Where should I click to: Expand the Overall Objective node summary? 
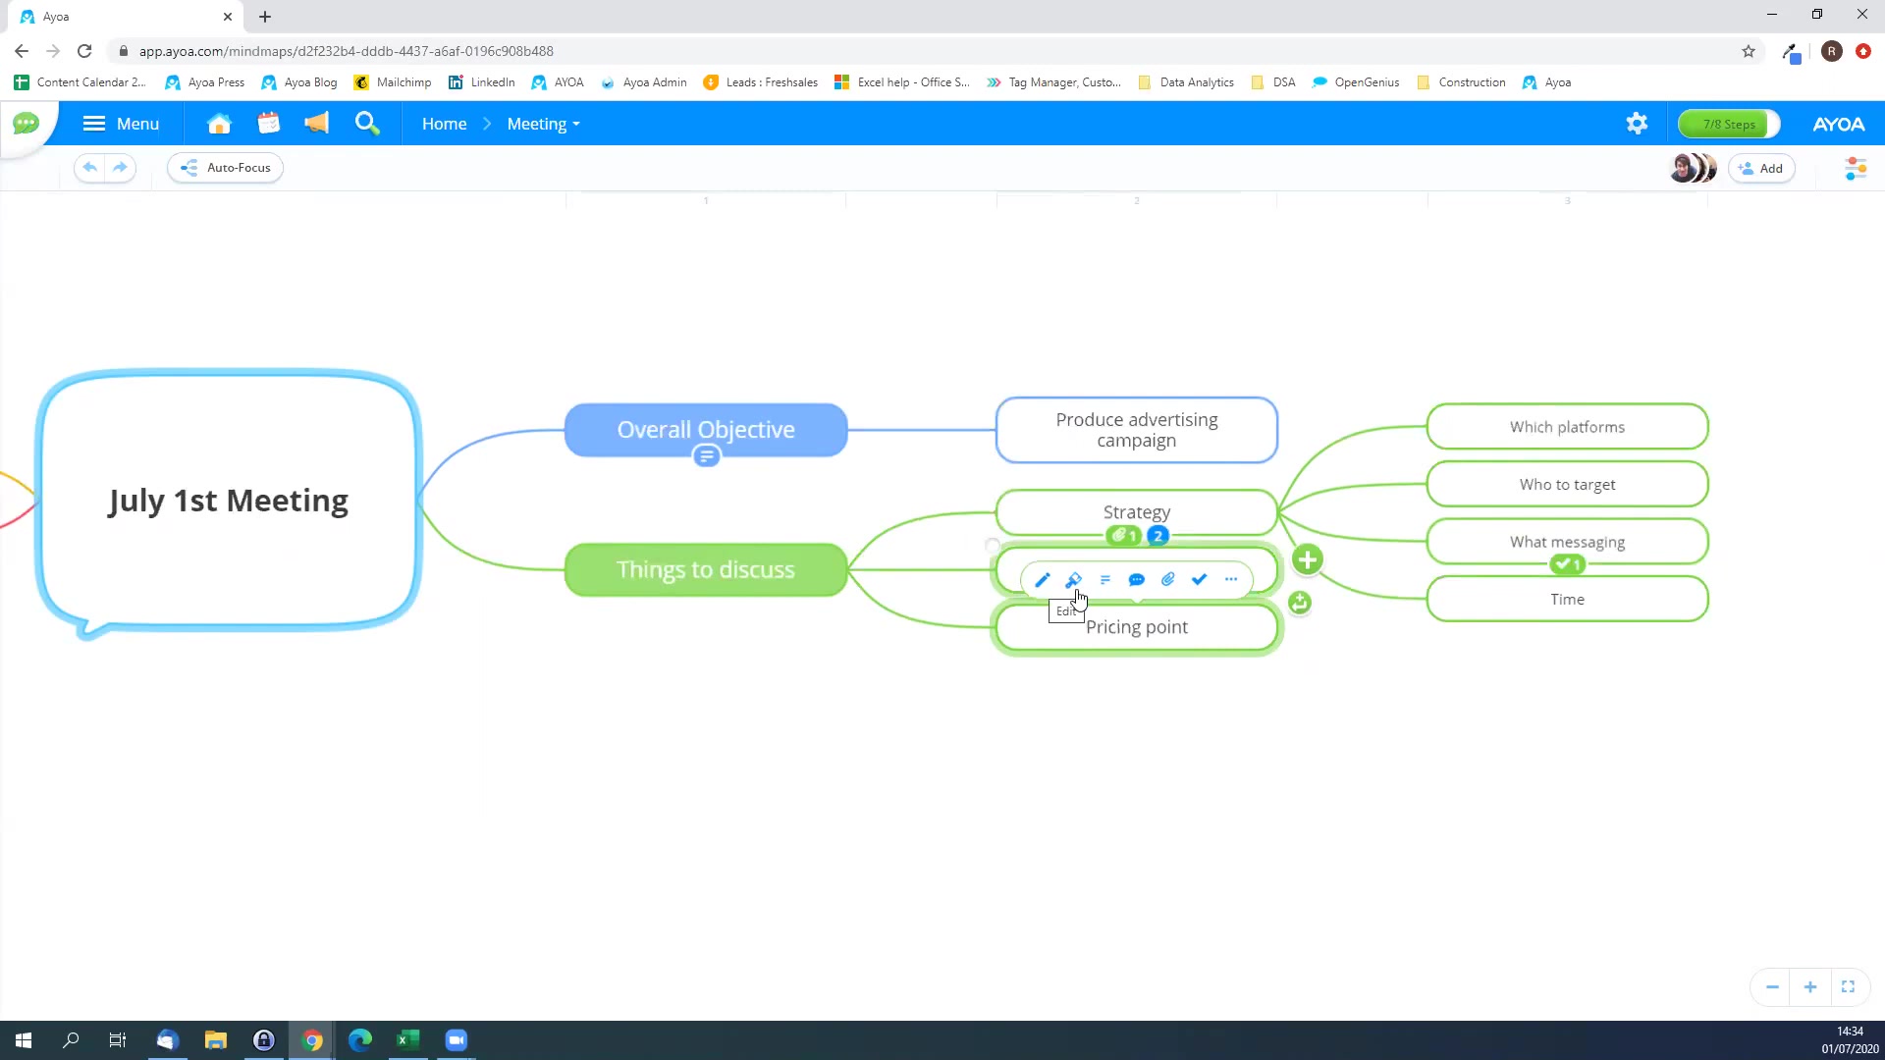click(706, 456)
